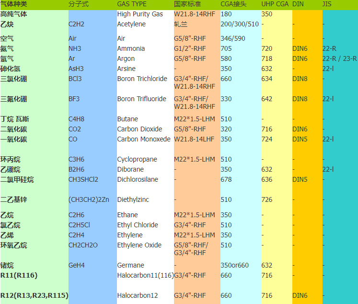Select the 'Carbon Monoxede' cell
This screenshot has height=304, width=358.
[x=144, y=139]
